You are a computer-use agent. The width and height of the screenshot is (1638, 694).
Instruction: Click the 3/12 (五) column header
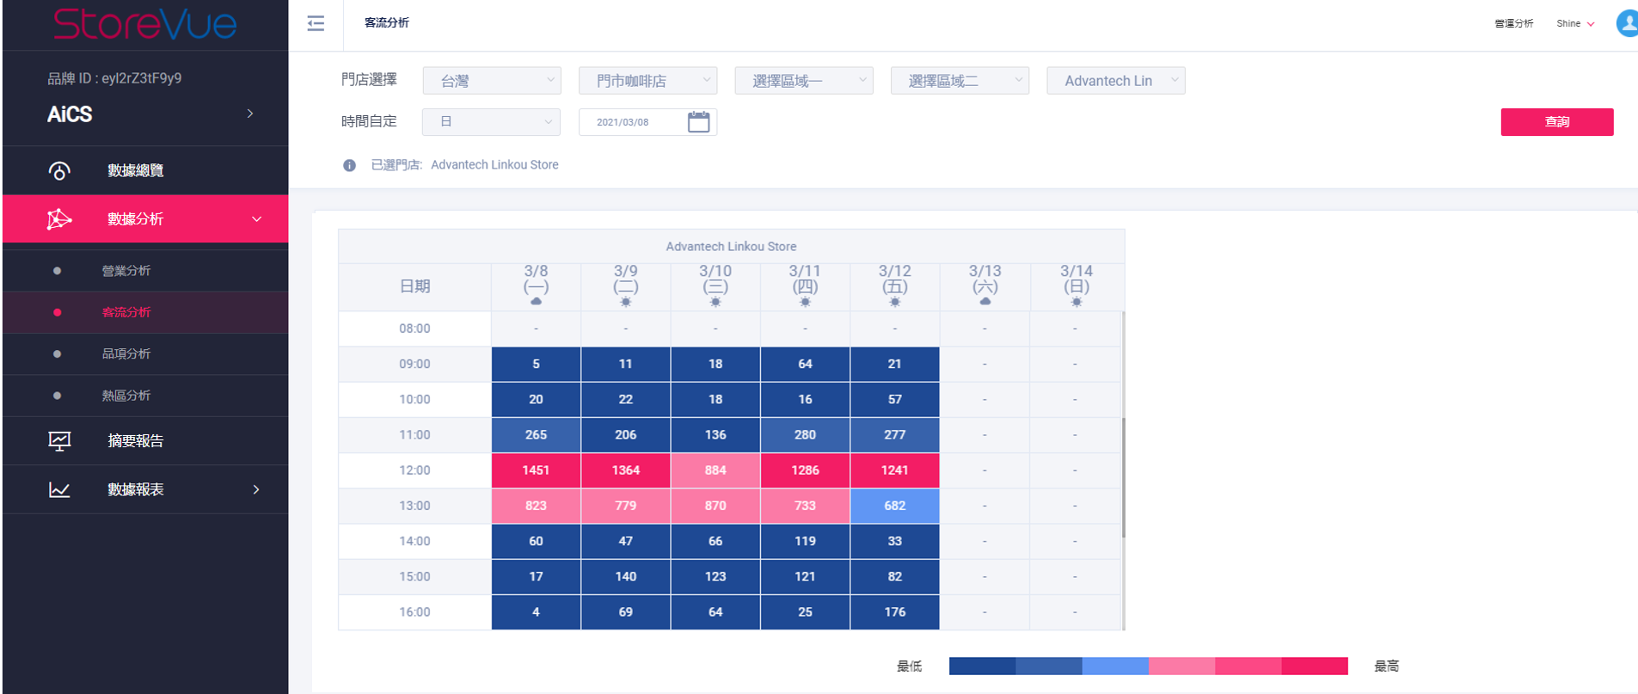[895, 286]
